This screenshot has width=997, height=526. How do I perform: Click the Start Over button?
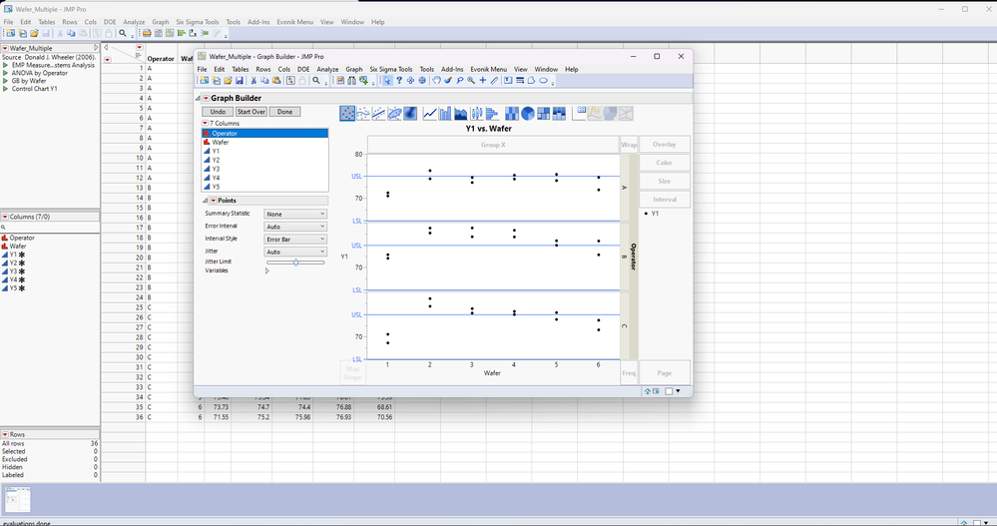250,112
